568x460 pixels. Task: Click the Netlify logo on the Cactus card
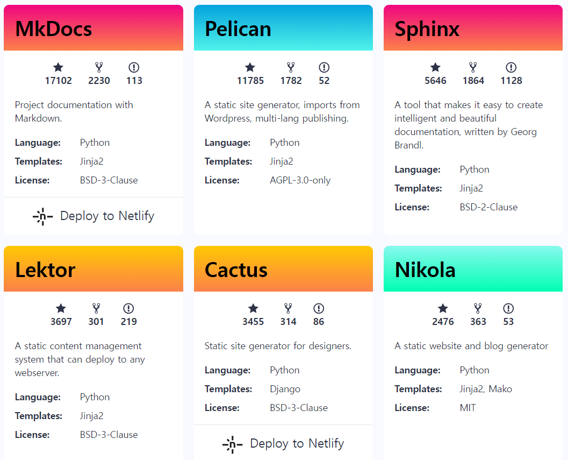coord(232,443)
